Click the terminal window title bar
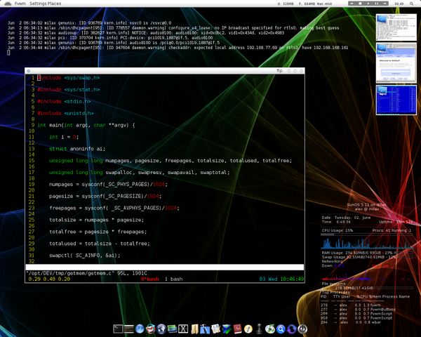Screen dimensions: 421x337 165,71
